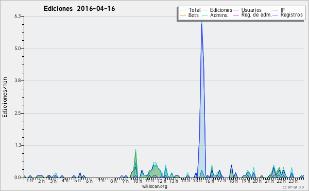
Task: Click the chart title Ediciones 2016-04-16
Action: (79, 9)
